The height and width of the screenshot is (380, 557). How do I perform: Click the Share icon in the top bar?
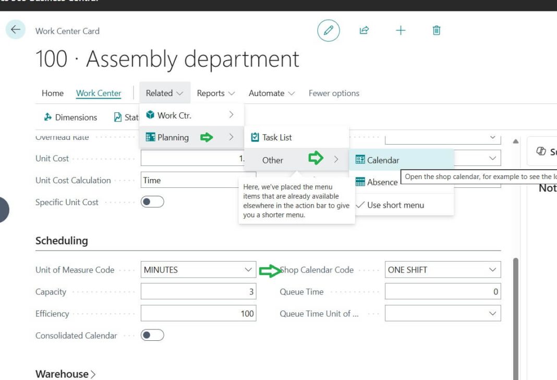coord(364,30)
